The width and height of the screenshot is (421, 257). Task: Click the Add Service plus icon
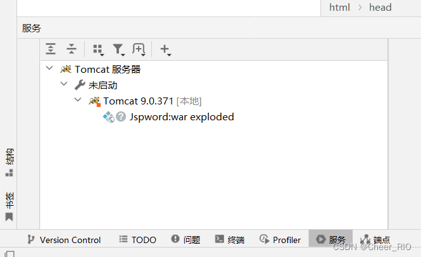point(165,49)
